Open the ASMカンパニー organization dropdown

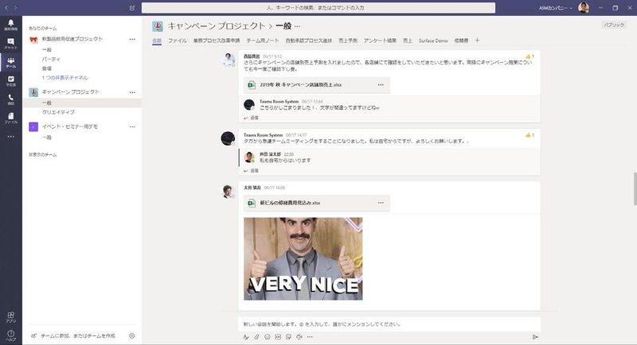coord(555,8)
